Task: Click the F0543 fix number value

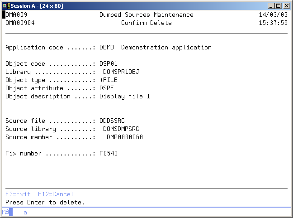Action: (109, 153)
